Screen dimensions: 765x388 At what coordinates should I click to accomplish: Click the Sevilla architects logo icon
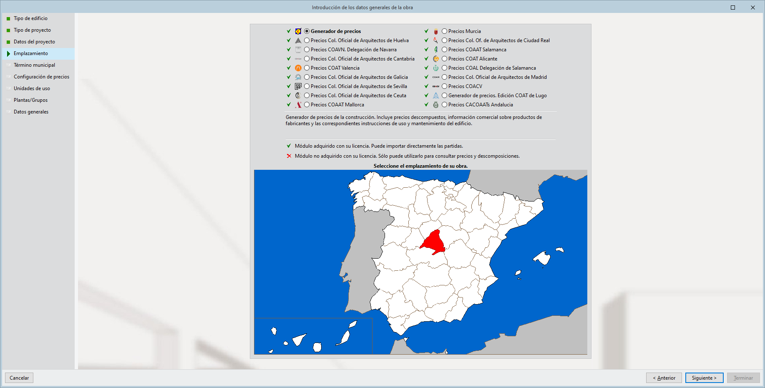pos(298,86)
